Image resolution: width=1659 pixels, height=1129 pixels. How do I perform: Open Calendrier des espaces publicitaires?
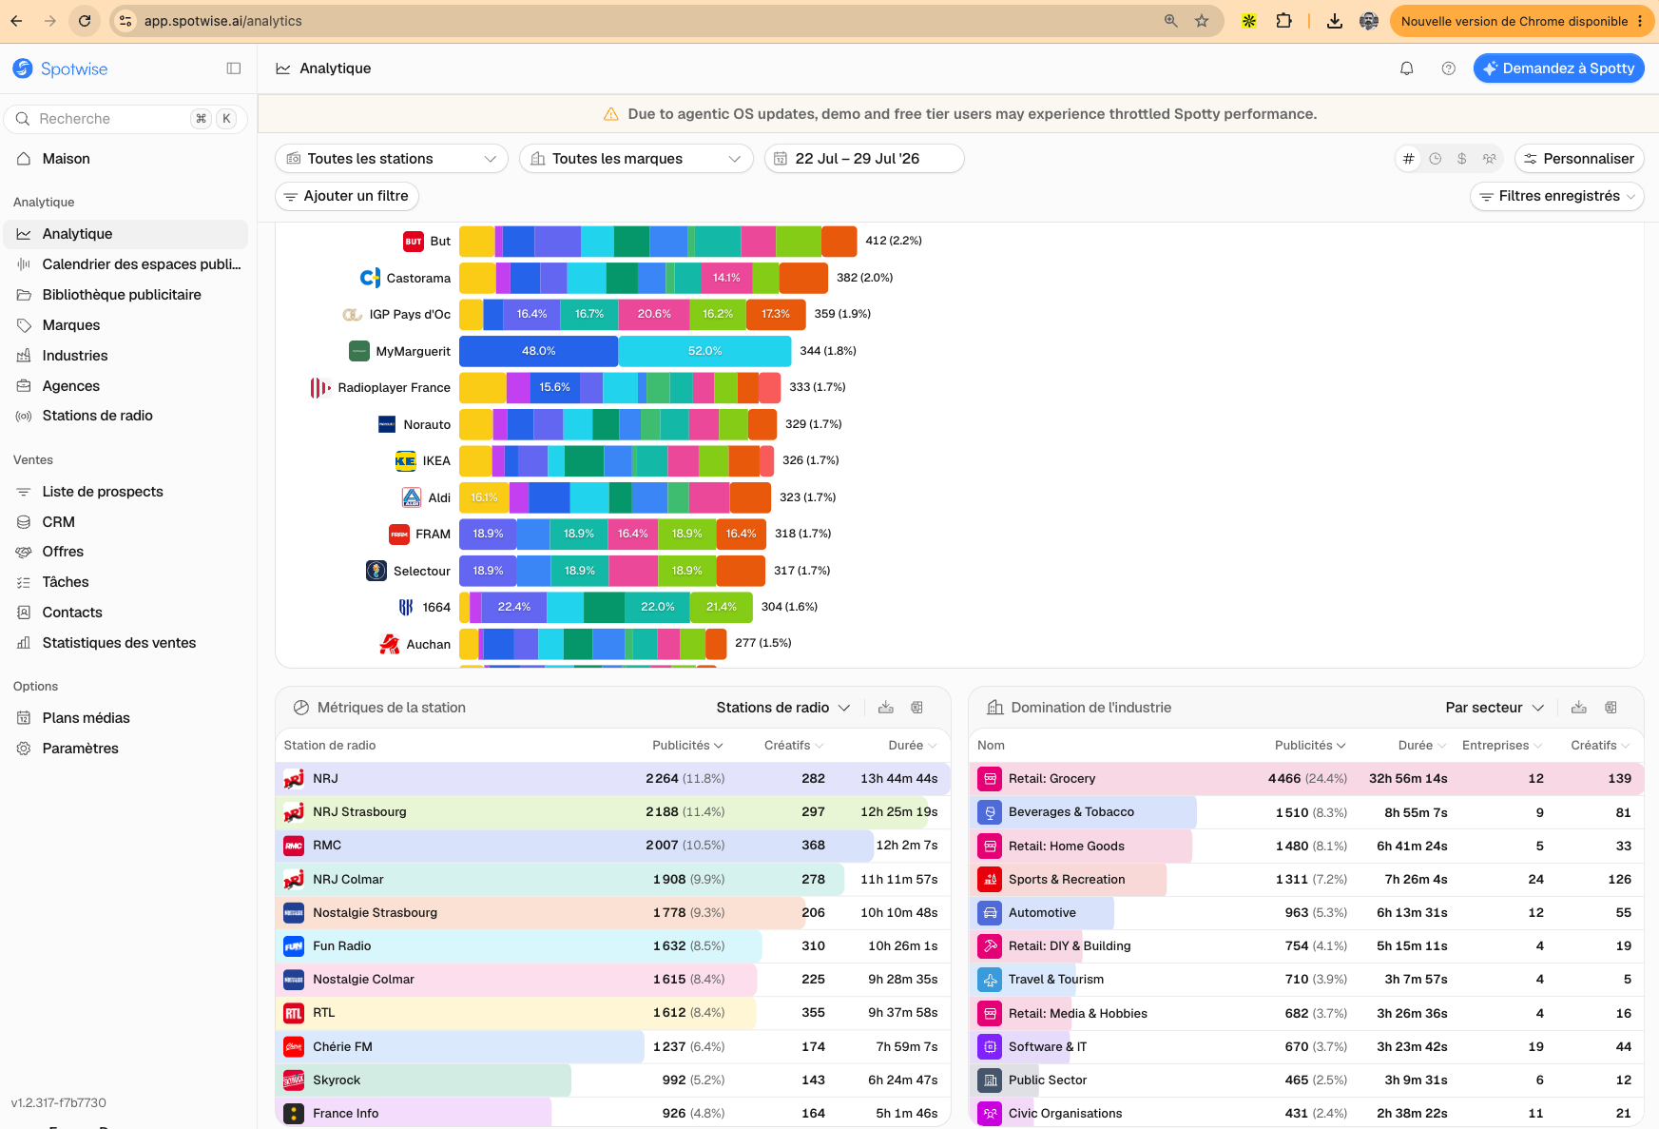coord(125,264)
